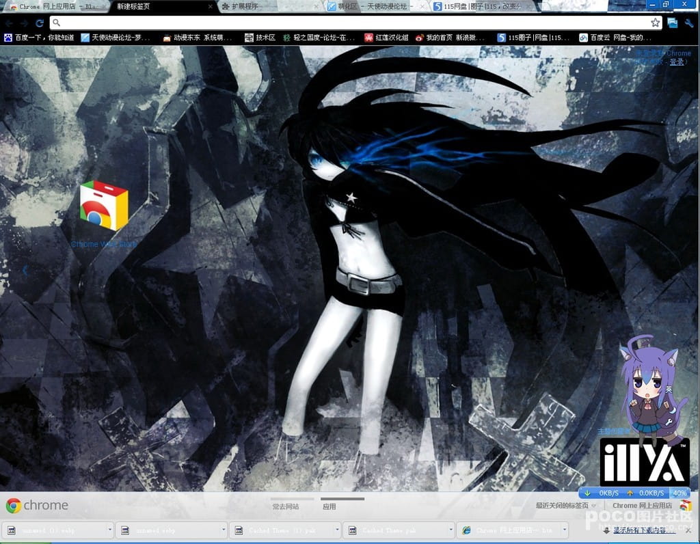Open the unnamed (1).webp downloaded file
Screen dimensions: 700x544
click(55, 530)
